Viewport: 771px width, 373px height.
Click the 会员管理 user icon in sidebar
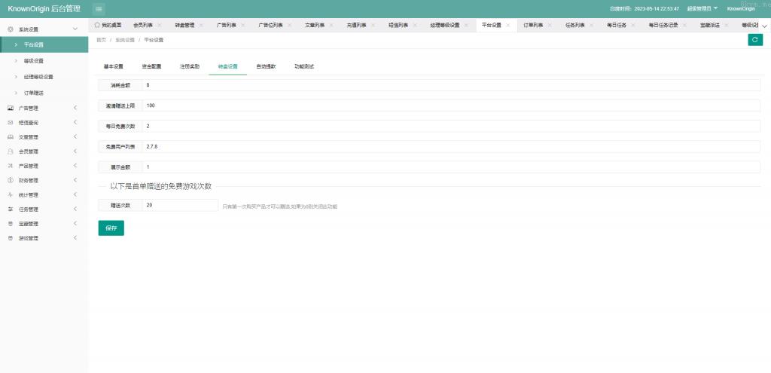tap(11, 151)
